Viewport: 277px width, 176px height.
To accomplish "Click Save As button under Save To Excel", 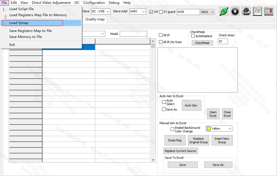I will (218, 165).
